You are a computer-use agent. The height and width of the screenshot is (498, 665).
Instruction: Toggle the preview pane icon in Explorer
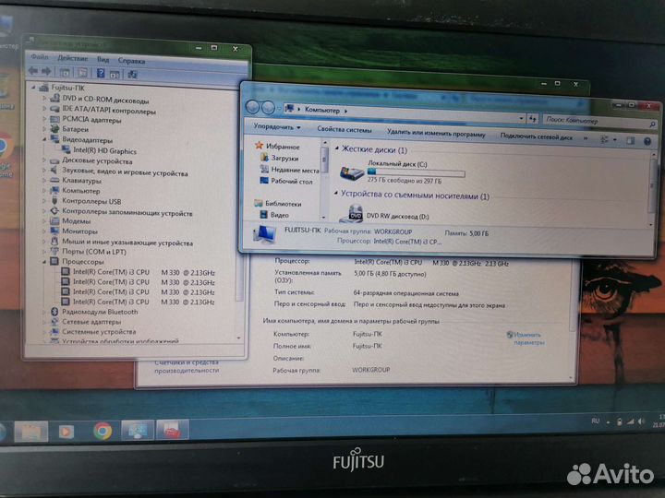tap(631, 141)
